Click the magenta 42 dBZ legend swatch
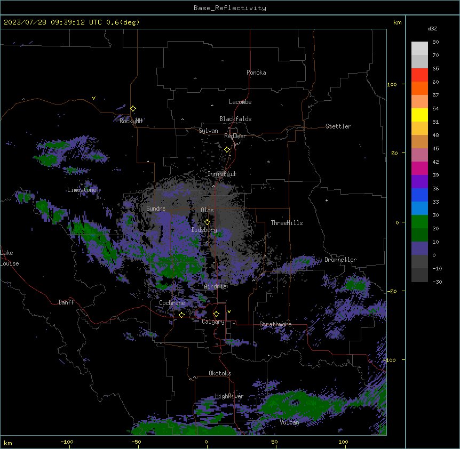Screen dimensions: 460x449 click(x=419, y=169)
